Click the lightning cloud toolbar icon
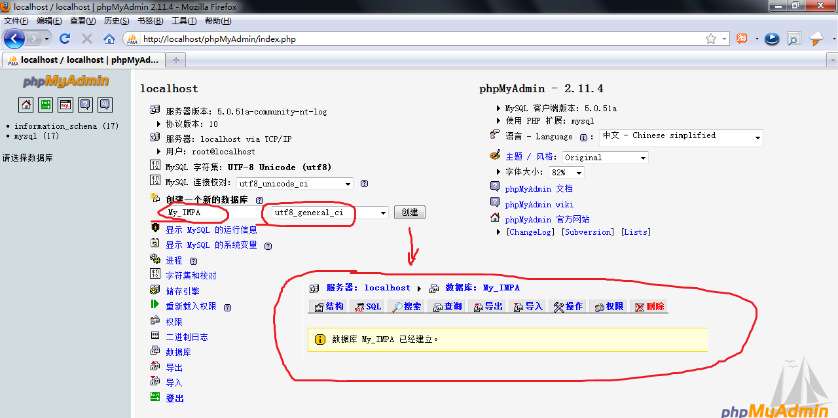The image size is (838, 418). point(817,39)
